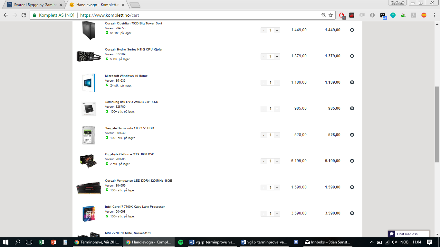Open the Chat med oss widget

(x=408, y=234)
